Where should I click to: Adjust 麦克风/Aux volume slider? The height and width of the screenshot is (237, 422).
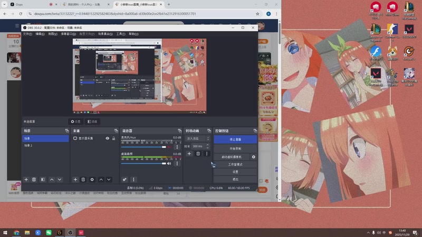[143, 147]
